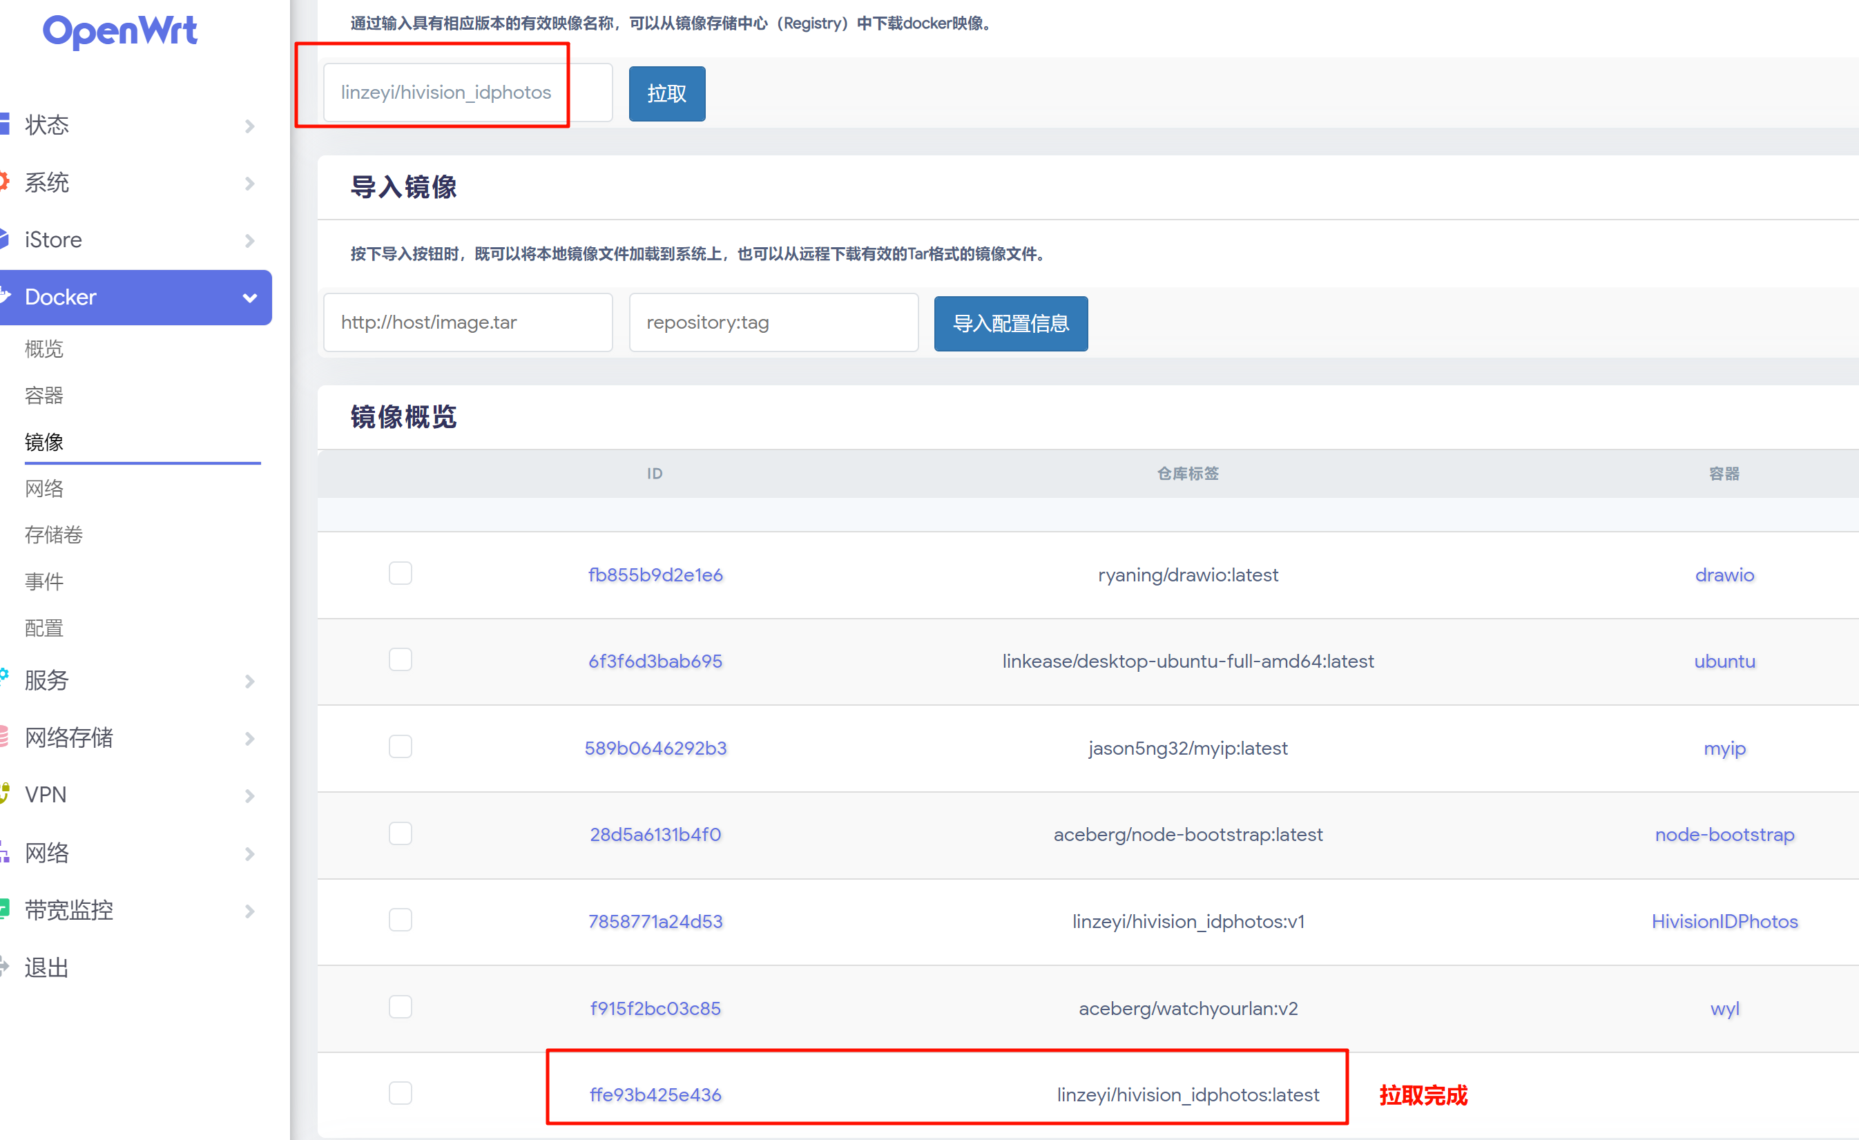Click the OpenWrt logo
The height and width of the screenshot is (1140, 1859).
(x=119, y=32)
